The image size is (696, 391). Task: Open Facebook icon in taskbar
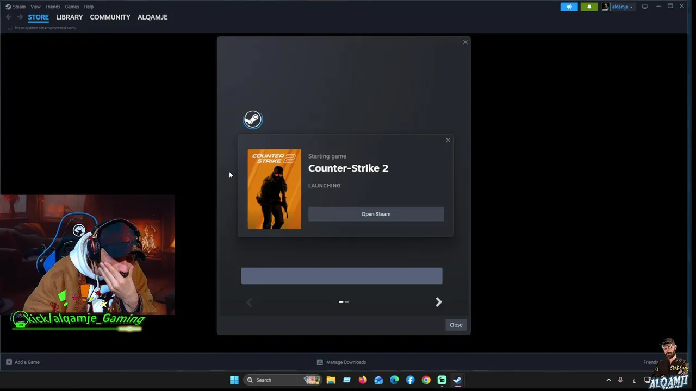pyautogui.click(x=410, y=380)
